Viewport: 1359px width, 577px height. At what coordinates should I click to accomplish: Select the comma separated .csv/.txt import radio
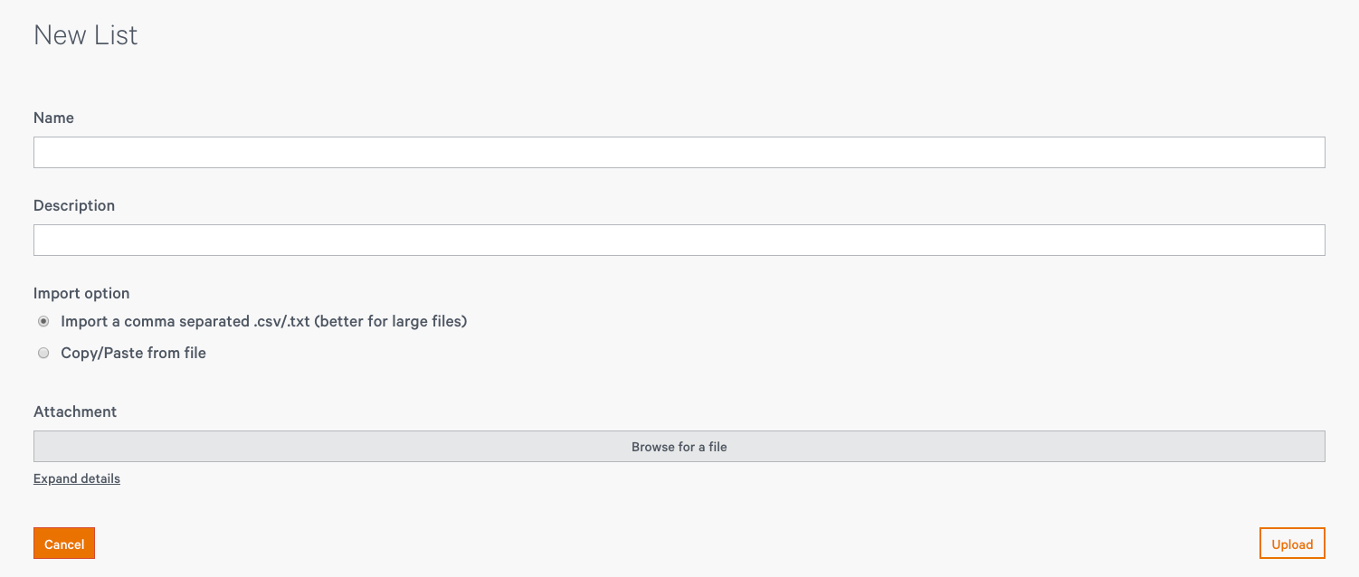[43, 321]
